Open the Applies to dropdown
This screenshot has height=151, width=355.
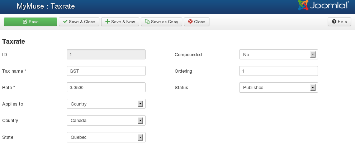pyautogui.click(x=106, y=104)
